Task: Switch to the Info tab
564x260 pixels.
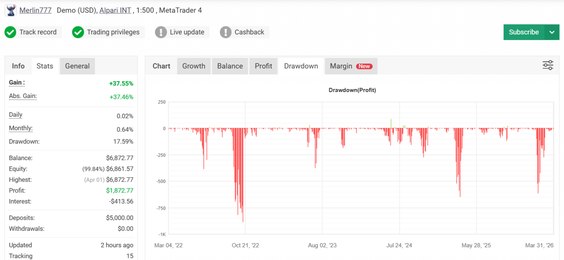Action: pyautogui.click(x=18, y=66)
